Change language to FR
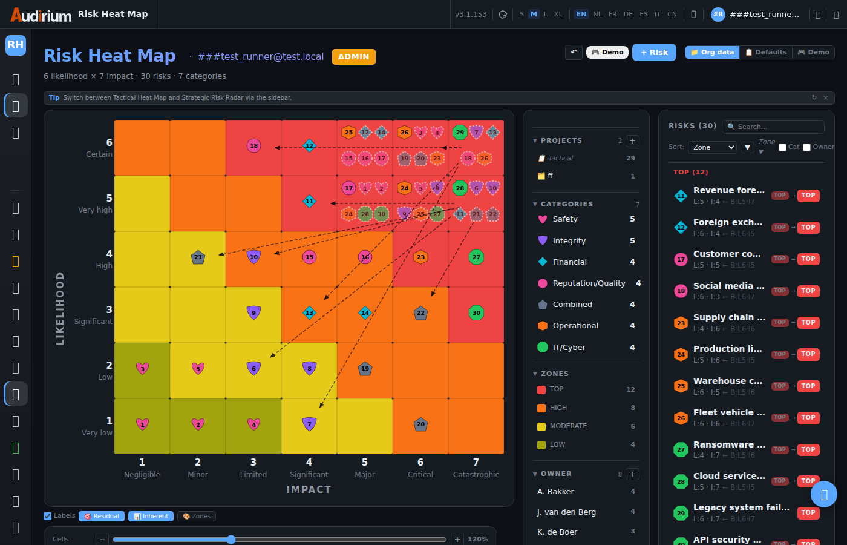The width and height of the screenshot is (847, 545). pos(613,14)
